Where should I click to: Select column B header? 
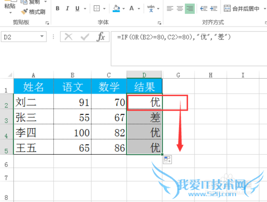point(73,75)
